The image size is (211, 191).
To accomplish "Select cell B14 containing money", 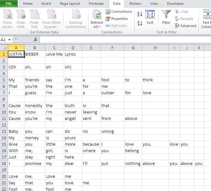I will pyautogui.click(x=35, y=138).
